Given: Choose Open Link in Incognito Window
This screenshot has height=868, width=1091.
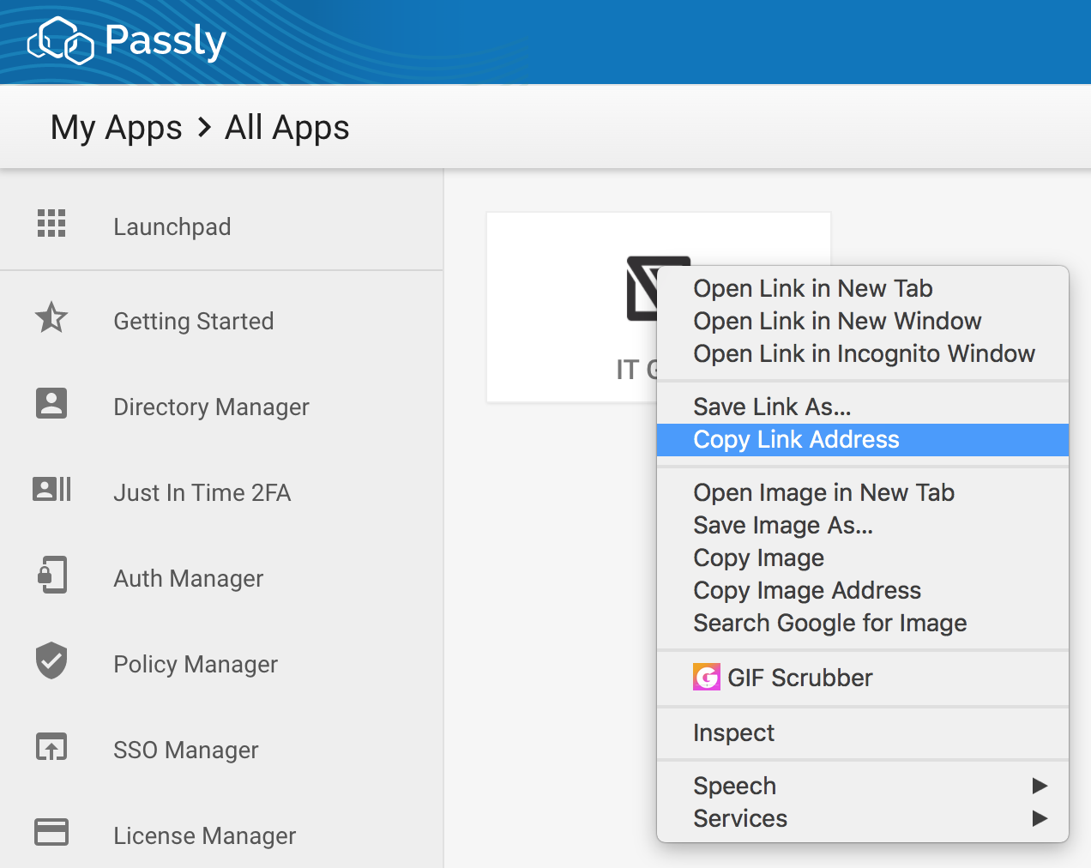Looking at the screenshot, I should 864,353.
